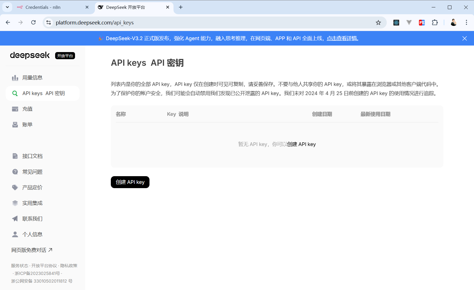Open the browser Extensions puzzle icon
The height and width of the screenshot is (290, 474).
pyautogui.click(x=435, y=22)
